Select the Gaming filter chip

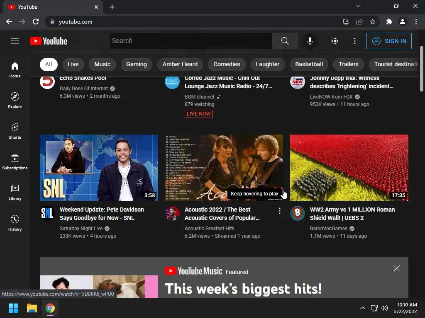pos(136,64)
